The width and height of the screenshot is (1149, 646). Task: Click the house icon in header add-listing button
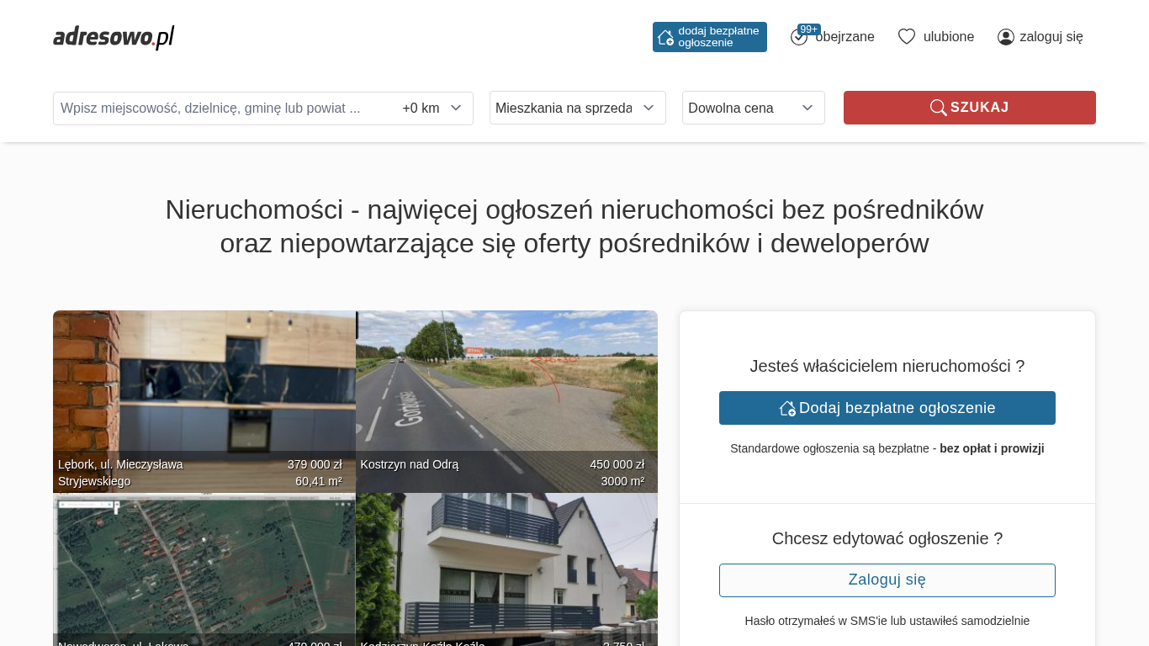665,37
